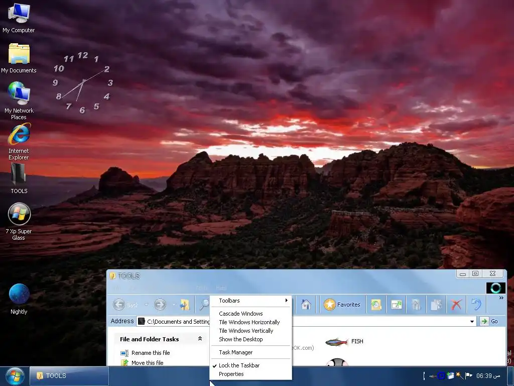
Task: Open the Forward history dropdown arrow
Action: 174,305
